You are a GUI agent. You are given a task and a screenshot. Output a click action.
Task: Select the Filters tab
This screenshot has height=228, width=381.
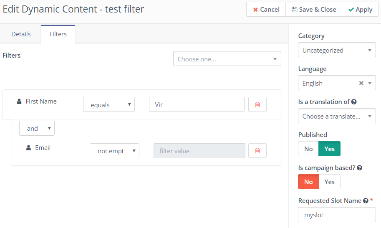click(x=58, y=34)
